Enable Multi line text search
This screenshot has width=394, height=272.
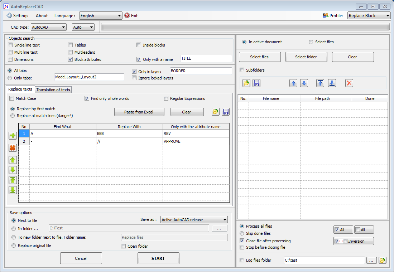click(x=10, y=52)
